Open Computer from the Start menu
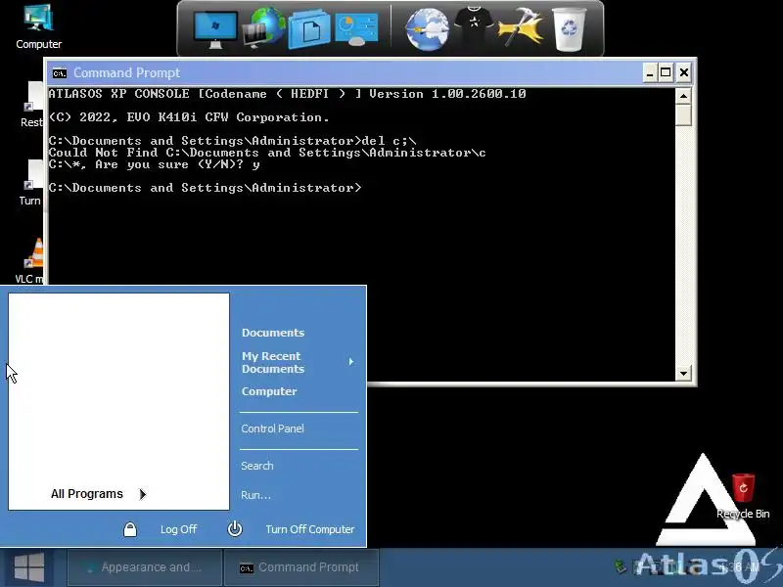 point(269,391)
